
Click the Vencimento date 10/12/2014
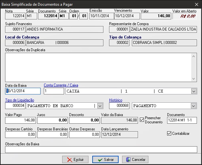(127, 16)
